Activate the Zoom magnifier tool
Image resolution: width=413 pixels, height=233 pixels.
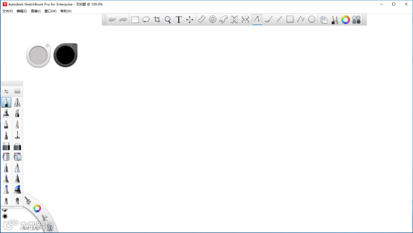pos(167,20)
